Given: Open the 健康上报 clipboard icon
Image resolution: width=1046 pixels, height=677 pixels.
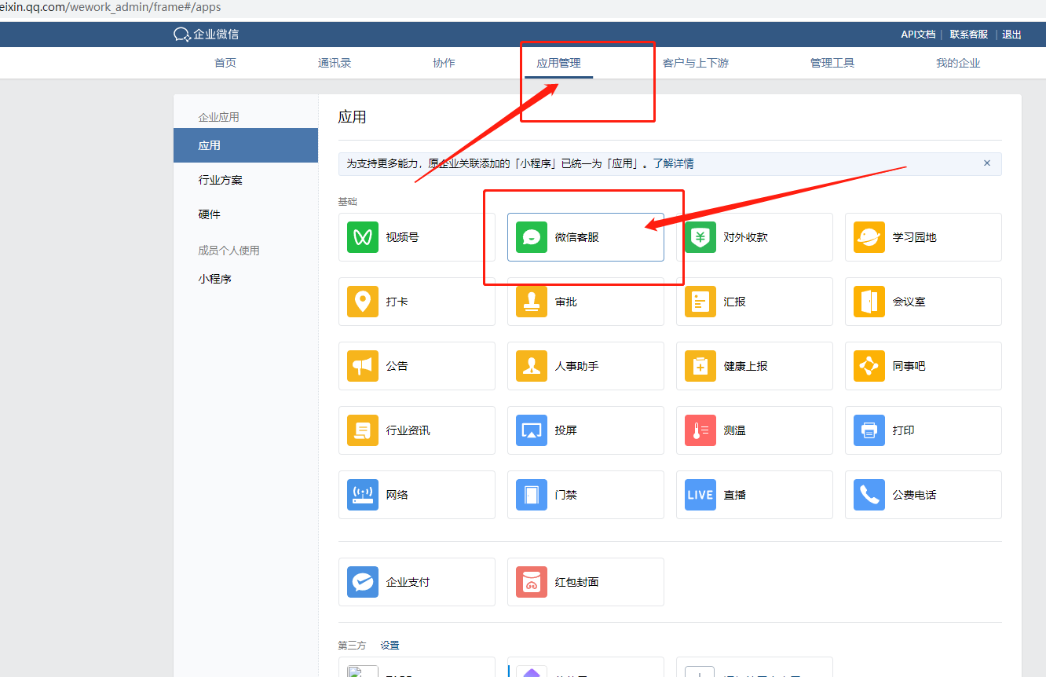Looking at the screenshot, I should [x=700, y=366].
